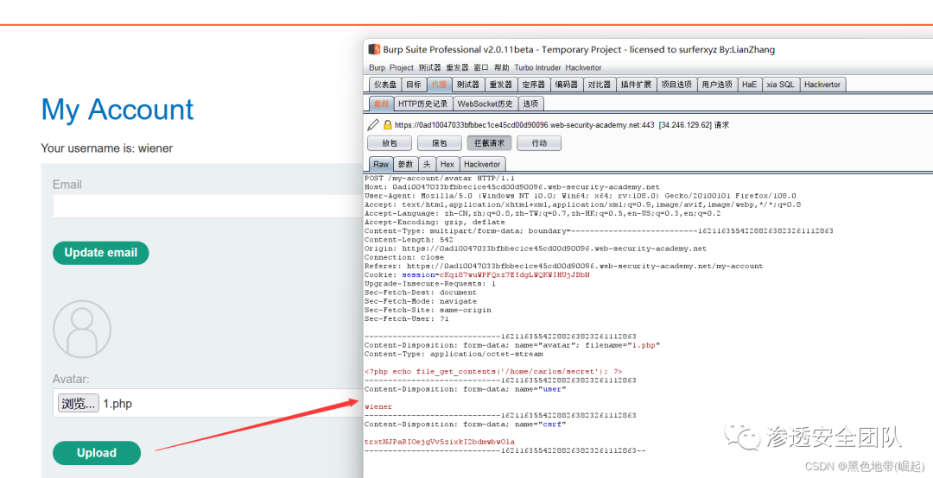
Task: Switch to the 重发器 main tab
Action: 500,85
